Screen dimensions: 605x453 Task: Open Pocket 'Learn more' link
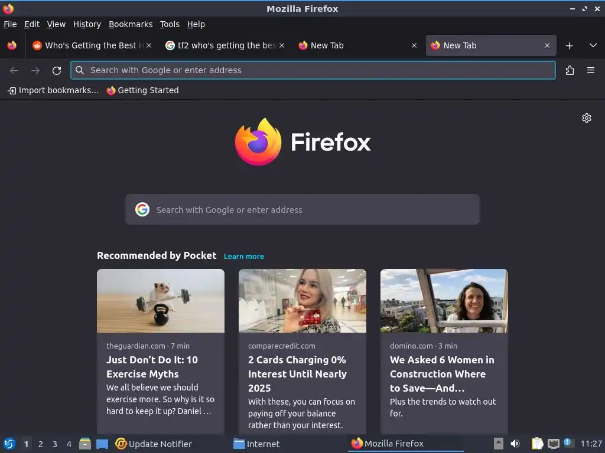point(244,256)
